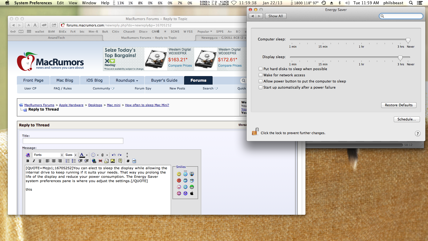Viewport: 428px width, 241px height.
Task: Click the reply Title input field
Action: (73, 141)
